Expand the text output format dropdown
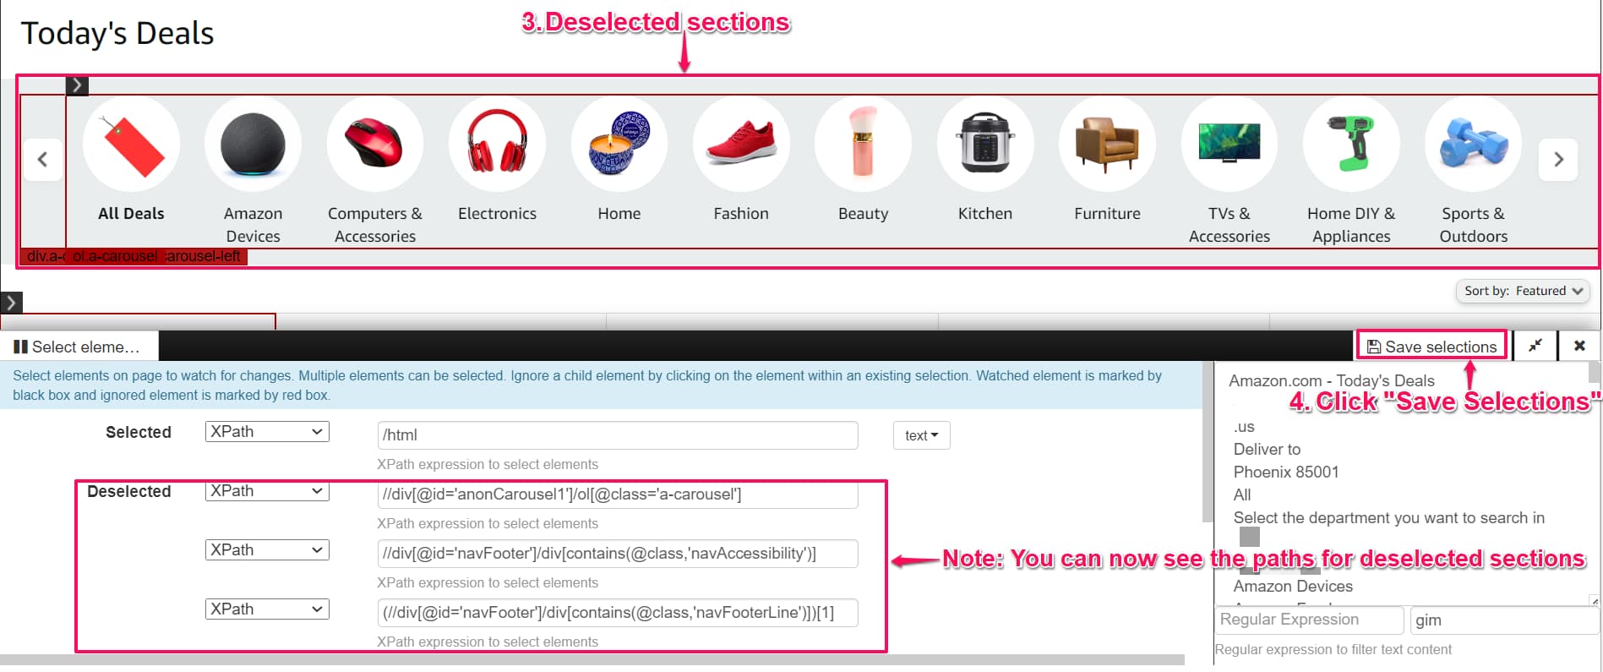 [x=921, y=435]
